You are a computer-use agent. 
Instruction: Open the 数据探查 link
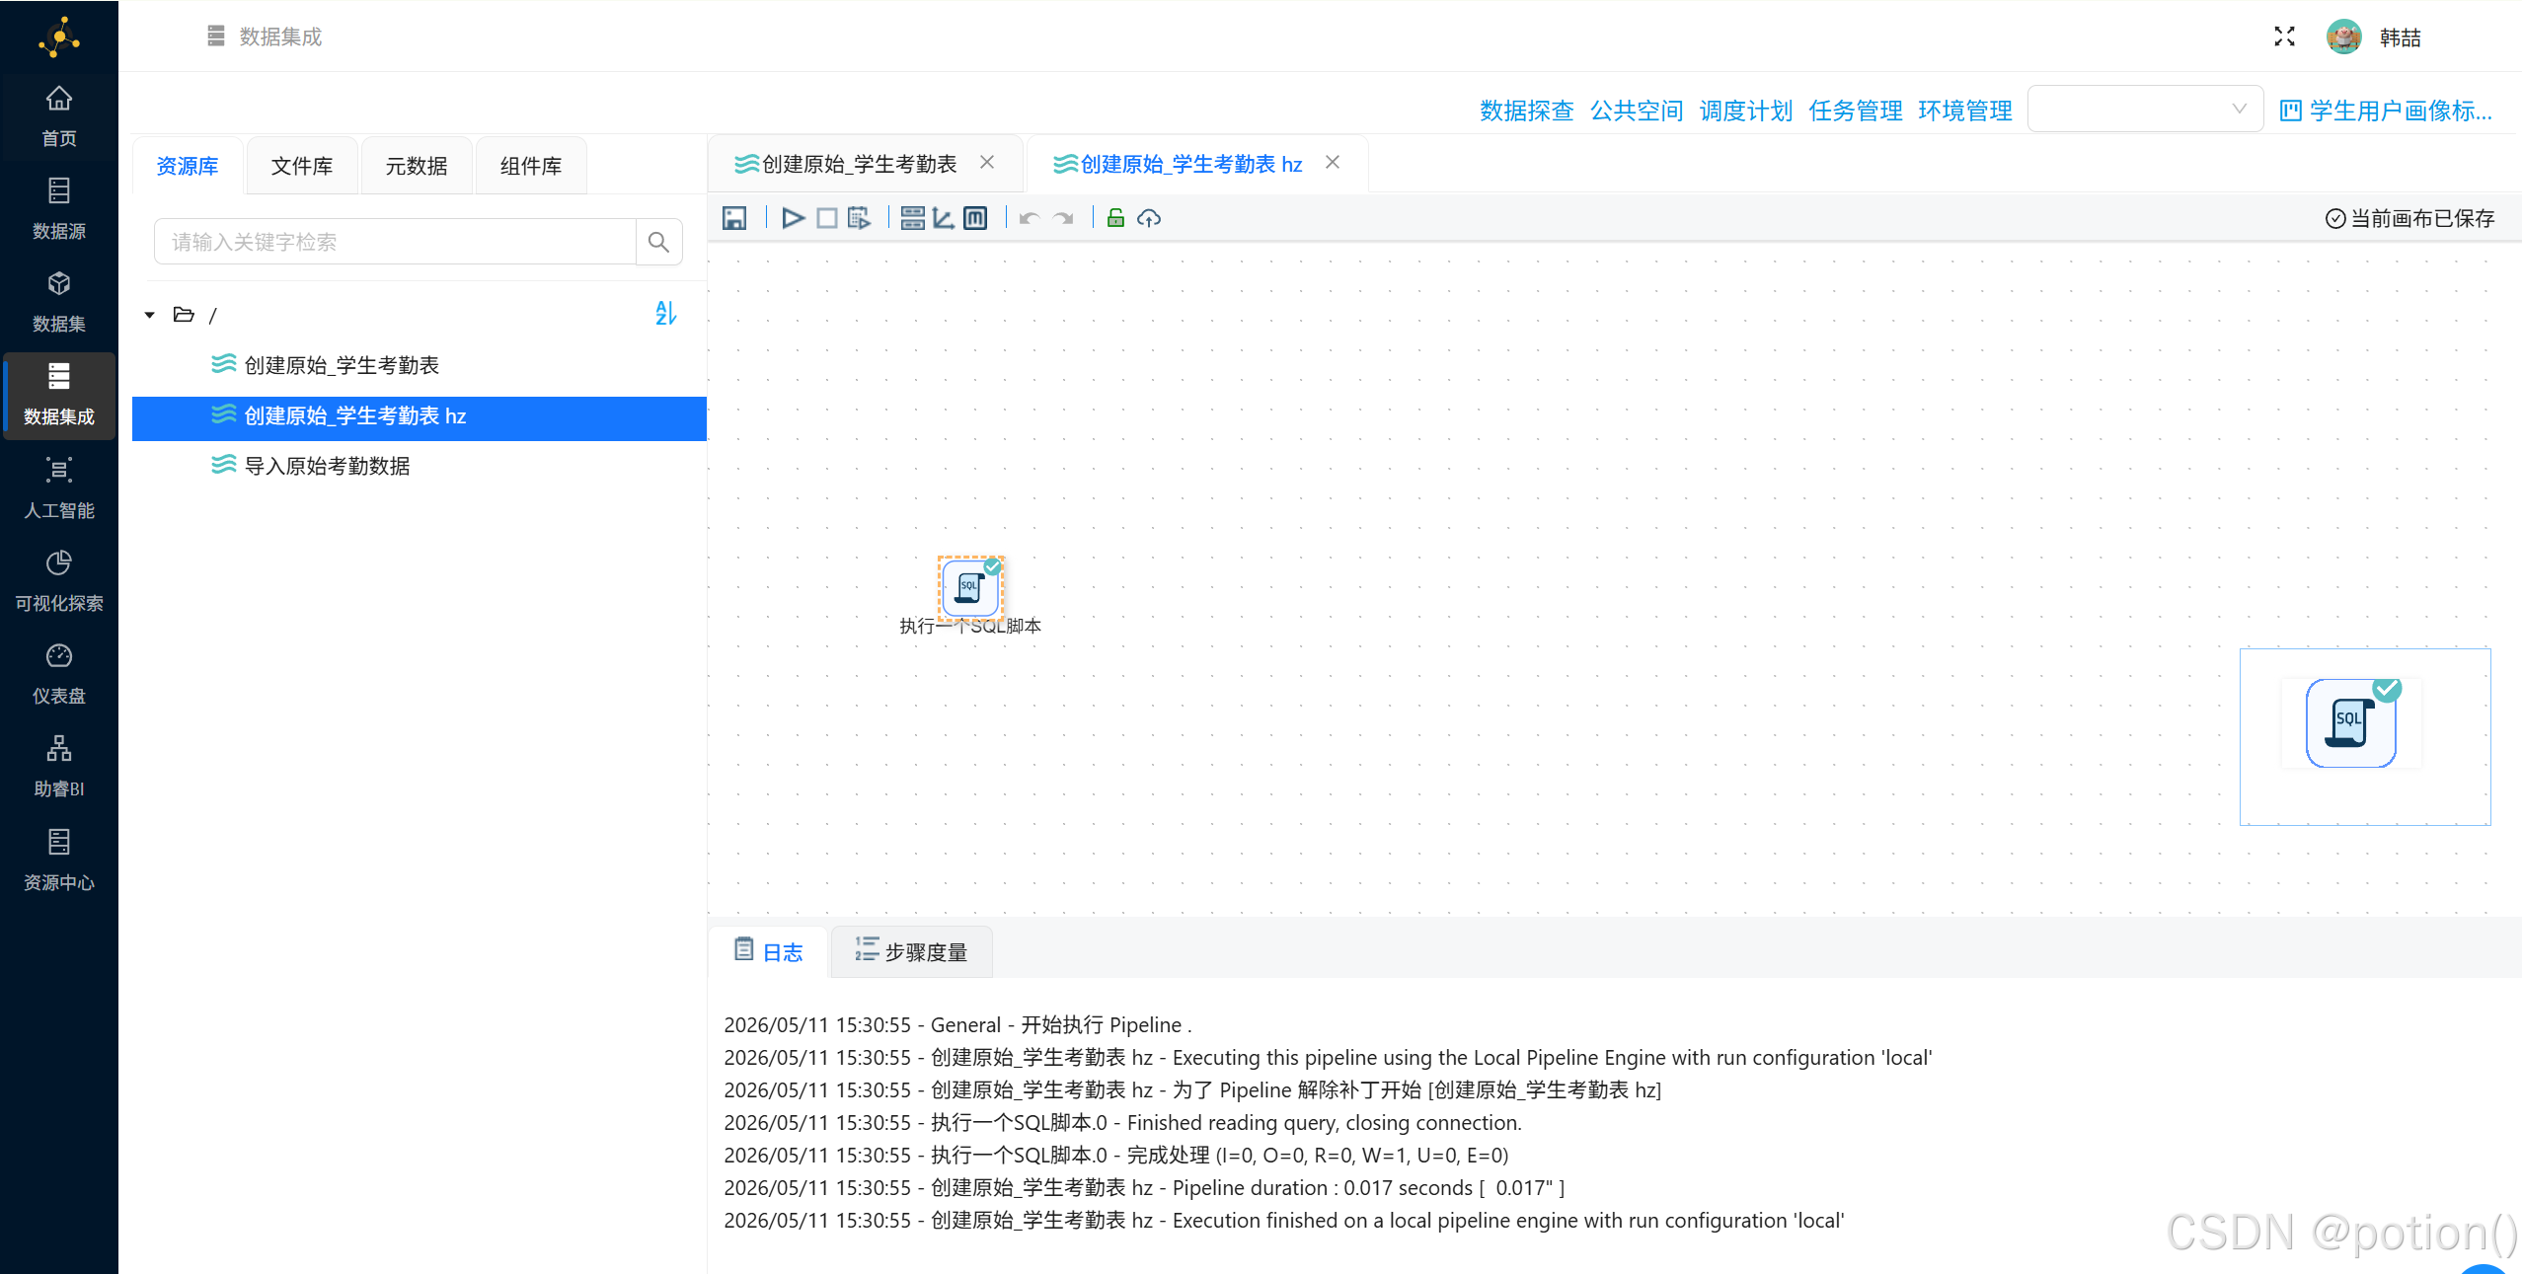[x=1526, y=111]
